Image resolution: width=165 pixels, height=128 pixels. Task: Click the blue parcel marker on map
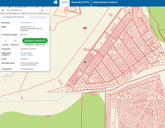tap(85, 62)
